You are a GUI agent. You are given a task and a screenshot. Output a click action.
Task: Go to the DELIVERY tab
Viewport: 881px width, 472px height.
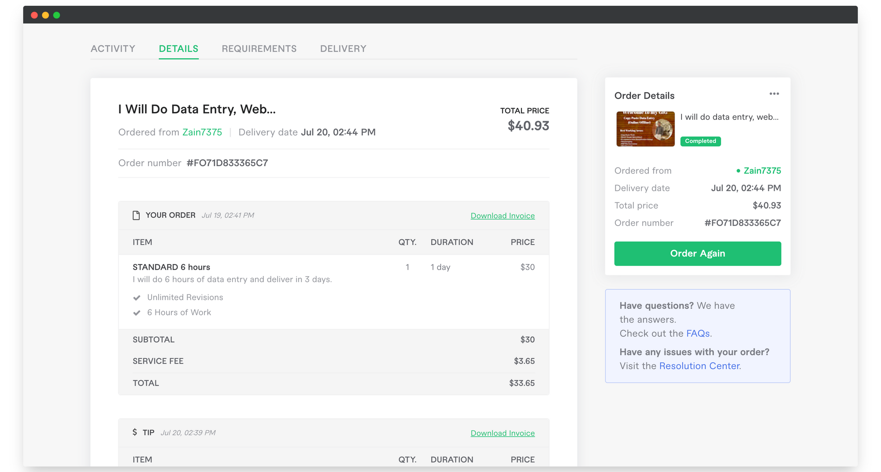pyautogui.click(x=343, y=48)
